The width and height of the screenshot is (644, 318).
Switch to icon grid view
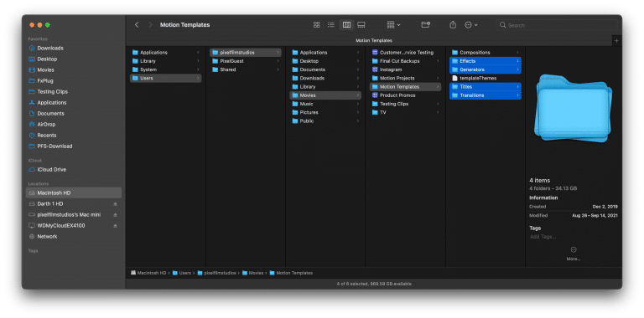coord(316,25)
